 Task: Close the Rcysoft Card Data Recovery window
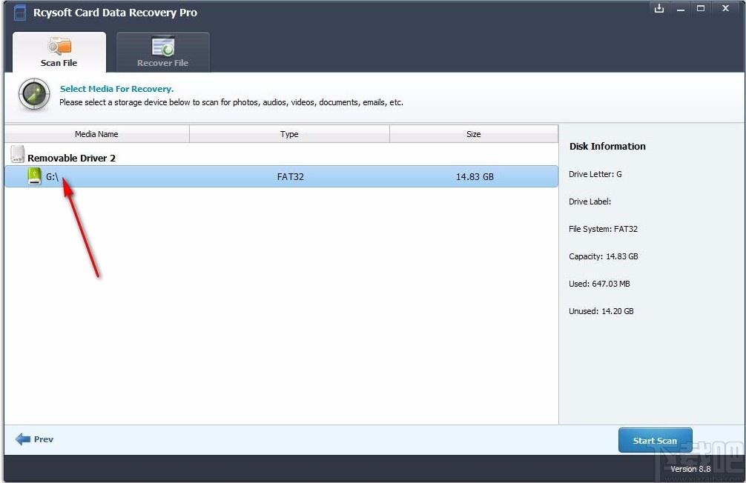coord(725,8)
